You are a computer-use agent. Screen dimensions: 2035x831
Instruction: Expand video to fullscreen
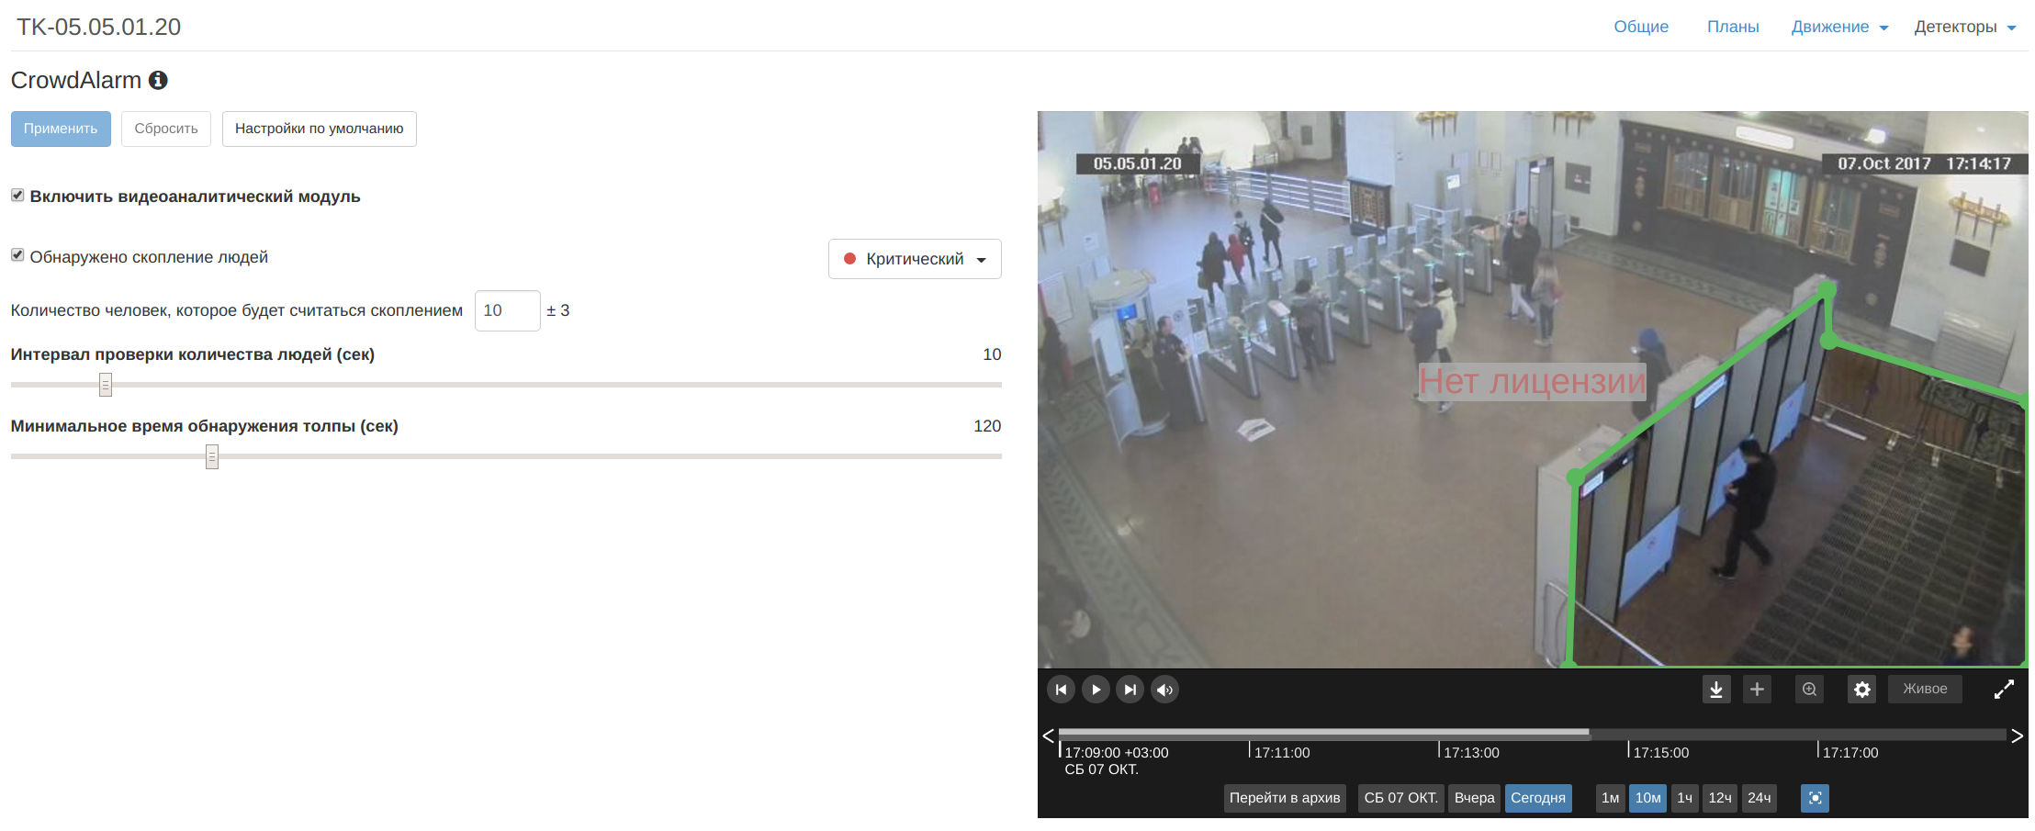[2004, 690]
